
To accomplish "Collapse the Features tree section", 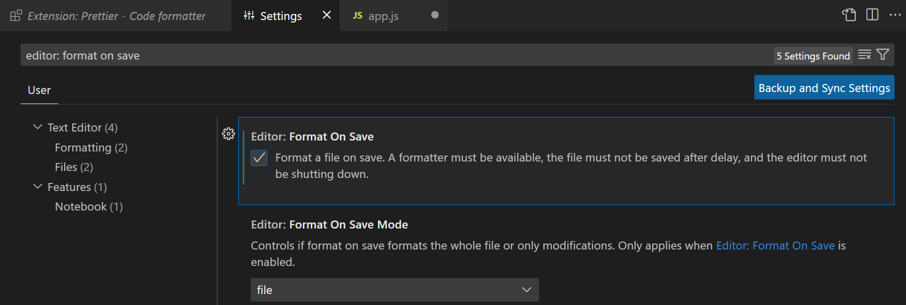I will tap(38, 186).
